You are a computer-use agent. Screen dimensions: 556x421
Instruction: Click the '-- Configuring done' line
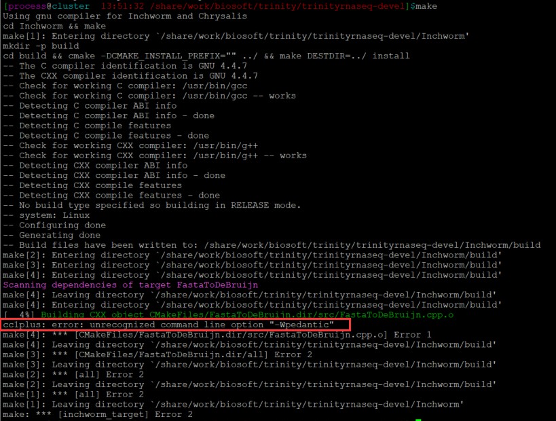click(54, 225)
